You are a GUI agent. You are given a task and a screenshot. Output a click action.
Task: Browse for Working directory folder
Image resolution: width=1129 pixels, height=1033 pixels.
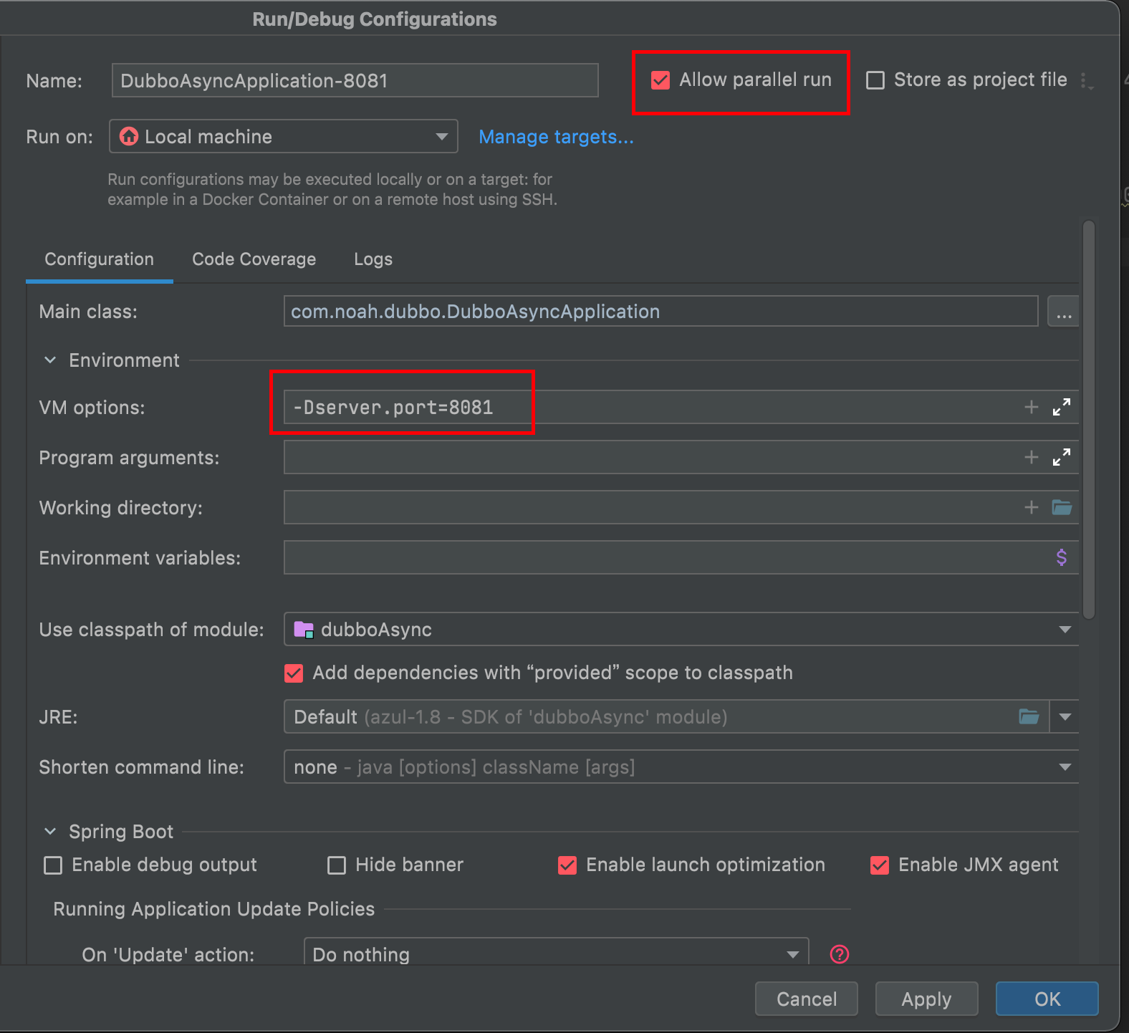pyautogui.click(x=1062, y=507)
